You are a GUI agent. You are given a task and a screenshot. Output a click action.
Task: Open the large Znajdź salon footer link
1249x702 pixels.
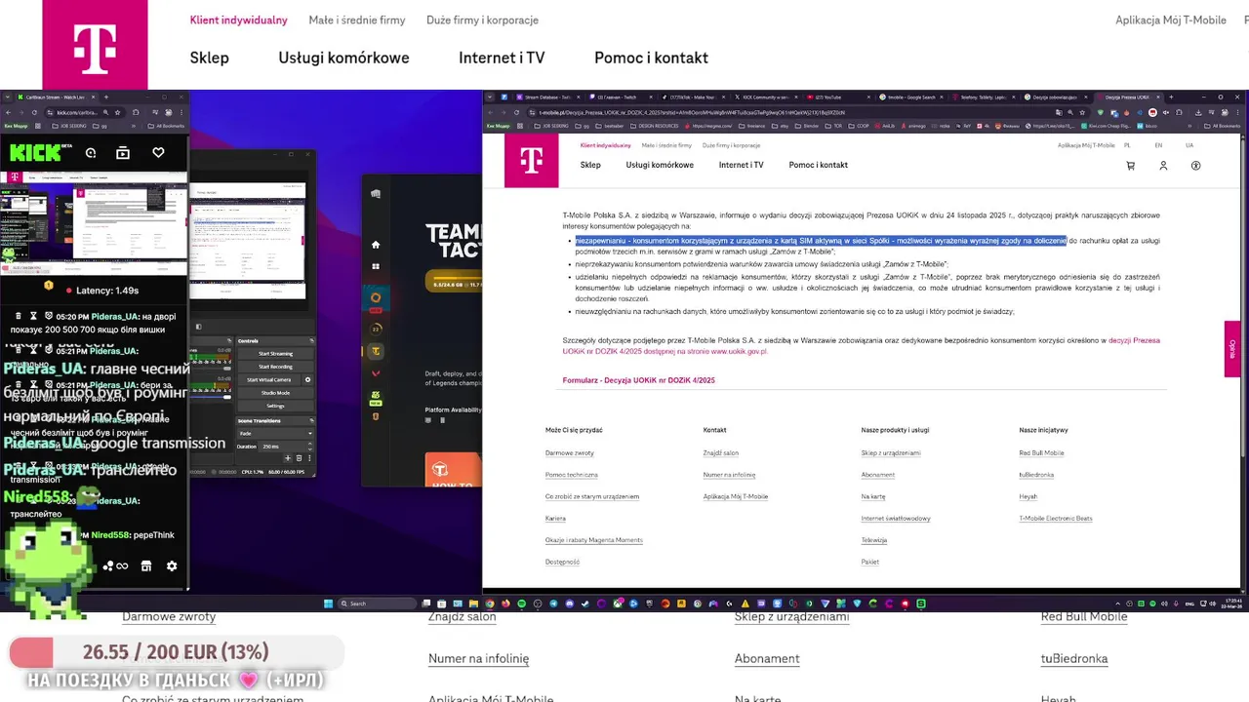pyautogui.click(x=463, y=616)
